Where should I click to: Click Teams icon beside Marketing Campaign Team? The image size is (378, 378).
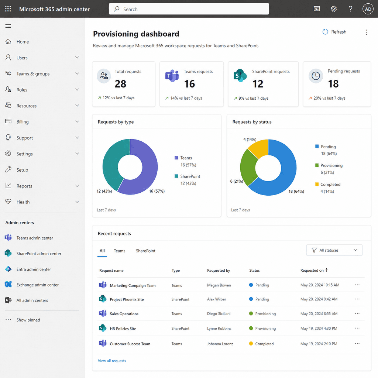pyautogui.click(x=103, y=285)
